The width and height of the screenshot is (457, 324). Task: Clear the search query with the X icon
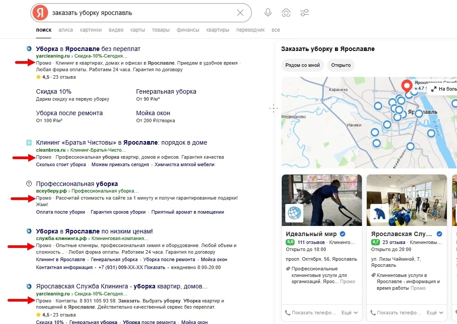[240, 13]
